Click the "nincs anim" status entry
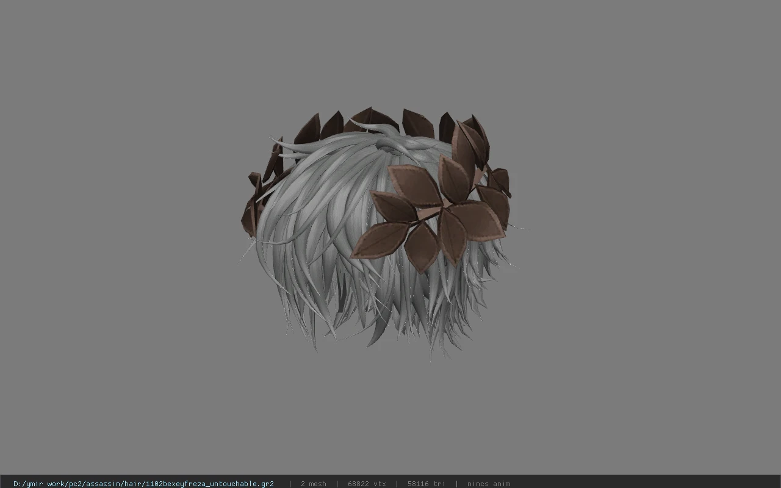The height and width of the screenshot is (488, 781). pyautogui.click(x=489, y=484)
